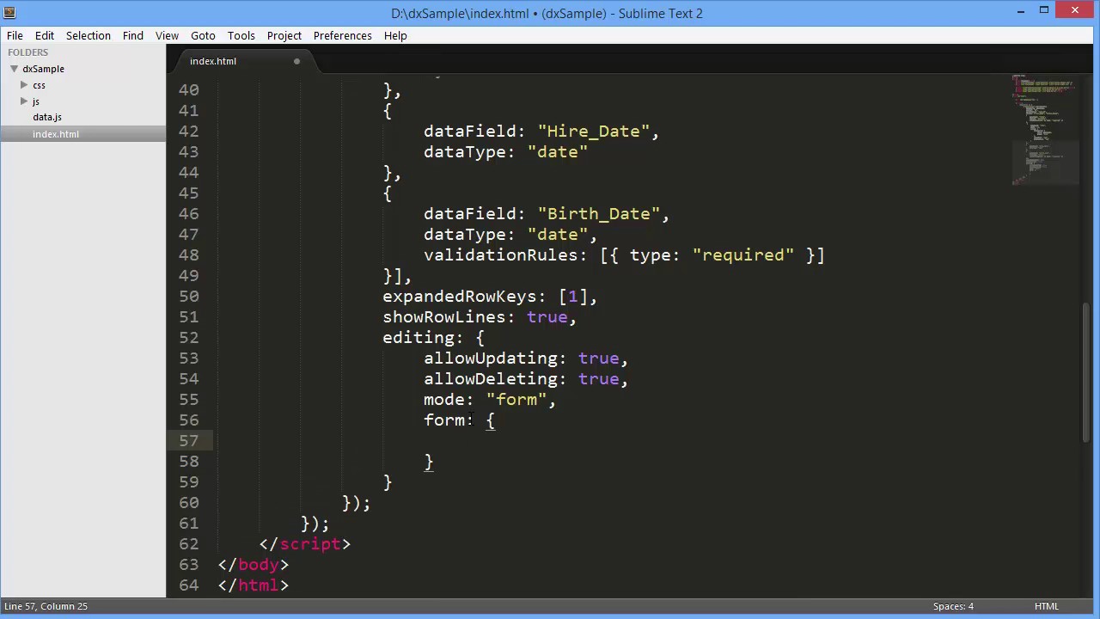Open the HTML syntax selector

1046,606
